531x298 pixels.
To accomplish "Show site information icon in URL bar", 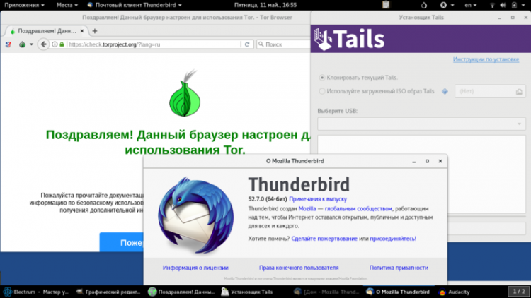I will (55, 44).
